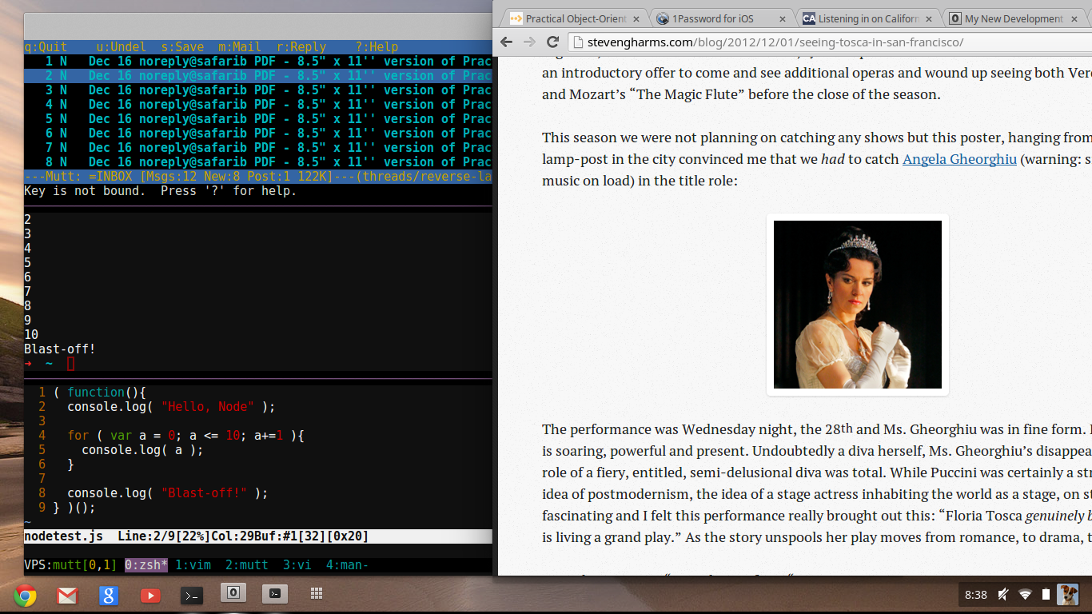
Task: Open the apps grid launcher
Action: point(317,593)
